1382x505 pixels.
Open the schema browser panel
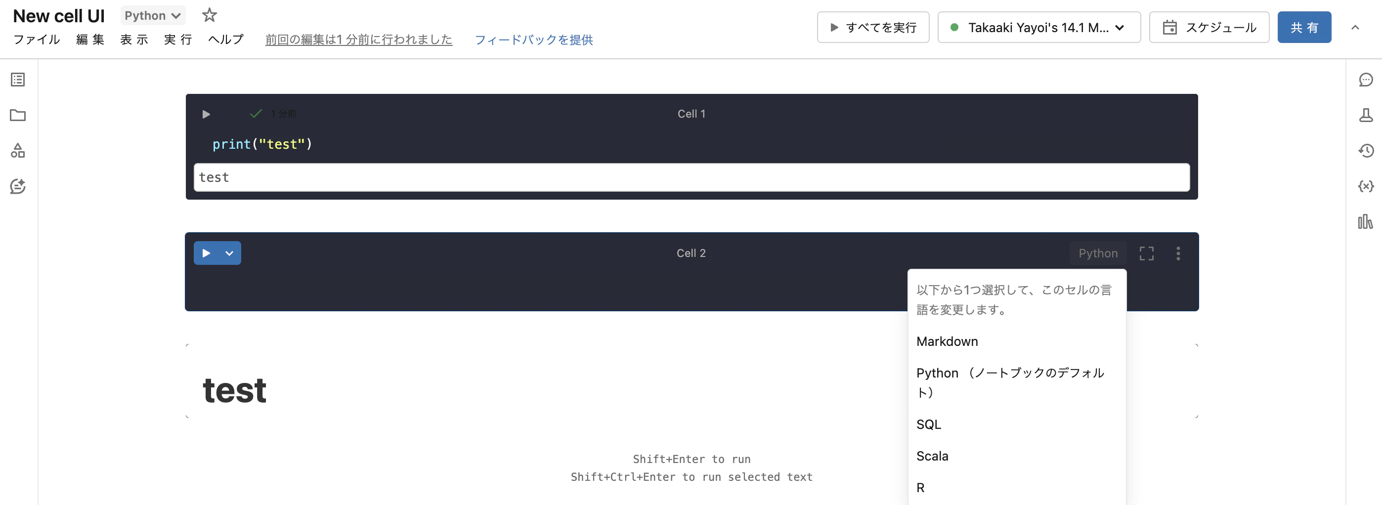pos(18,151)
